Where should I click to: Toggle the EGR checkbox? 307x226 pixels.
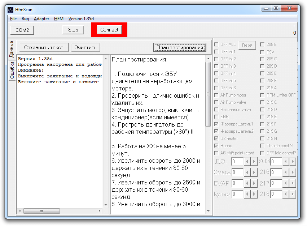216,117
